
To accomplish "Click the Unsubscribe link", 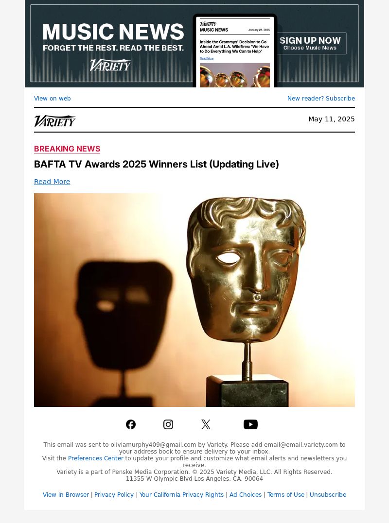I will click(x=328, y=495).
